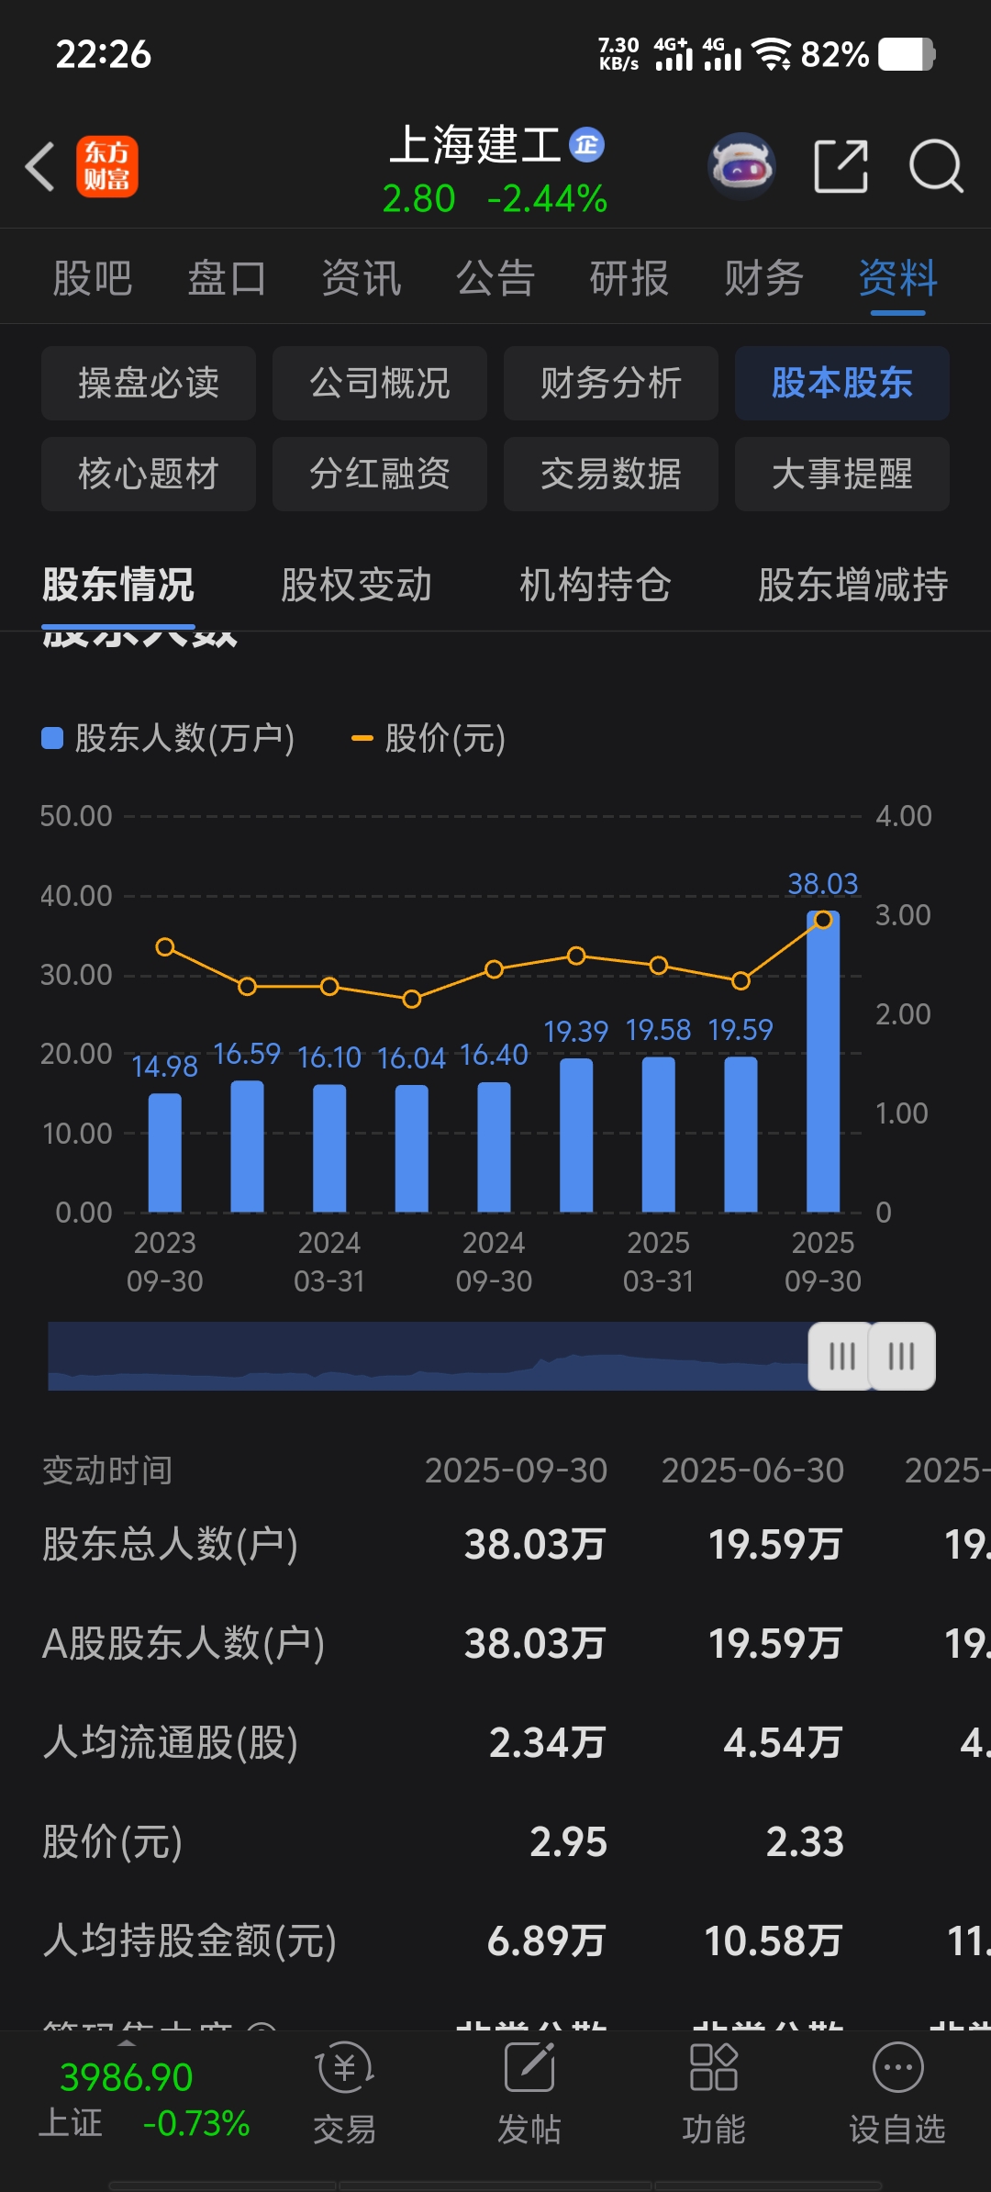Viewport: 991px width, 2192px height.
Task: Tap the battery 82% status indicator
Action: [868, 54]
